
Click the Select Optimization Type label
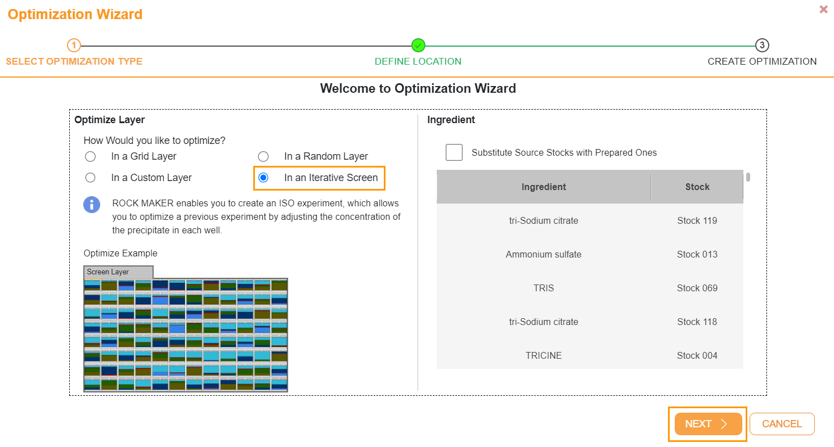click(74, 61)
